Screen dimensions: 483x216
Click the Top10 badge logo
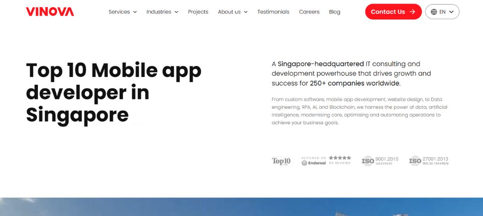[x=281, y=161]
